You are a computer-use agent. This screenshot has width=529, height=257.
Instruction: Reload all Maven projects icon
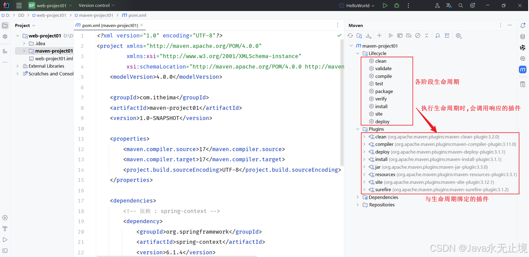point(350,36)
